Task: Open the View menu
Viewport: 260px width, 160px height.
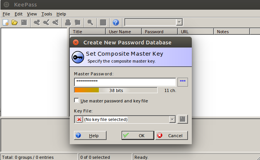Action: pos(32,14)
